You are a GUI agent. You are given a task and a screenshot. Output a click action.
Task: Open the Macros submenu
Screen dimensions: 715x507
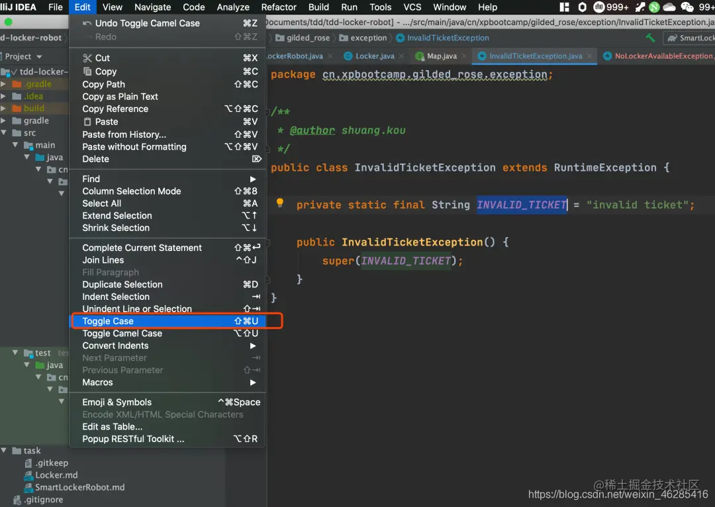click(x=167, y=382)
